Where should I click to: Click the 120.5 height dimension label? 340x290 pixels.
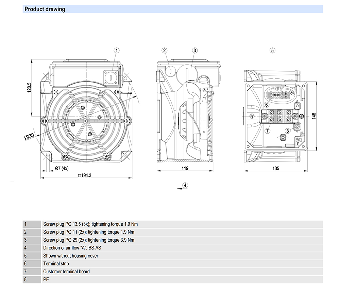pyautogui.click(x=30, y=87)
